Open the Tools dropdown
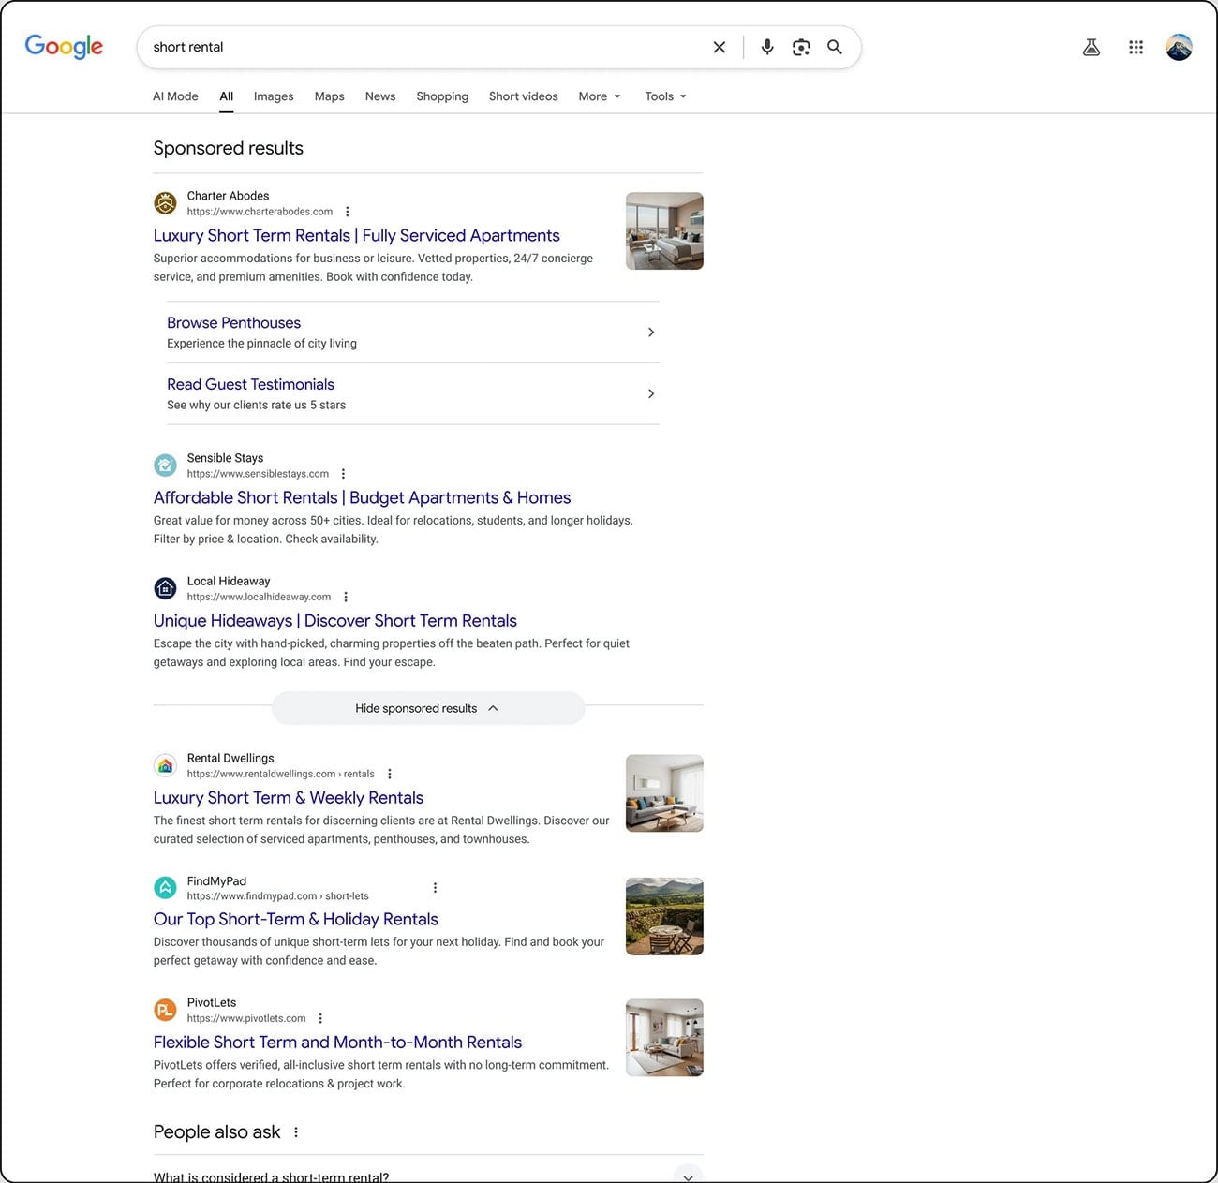The height and width of the screenshot is (1183, 1218). (x=664, y=96)
